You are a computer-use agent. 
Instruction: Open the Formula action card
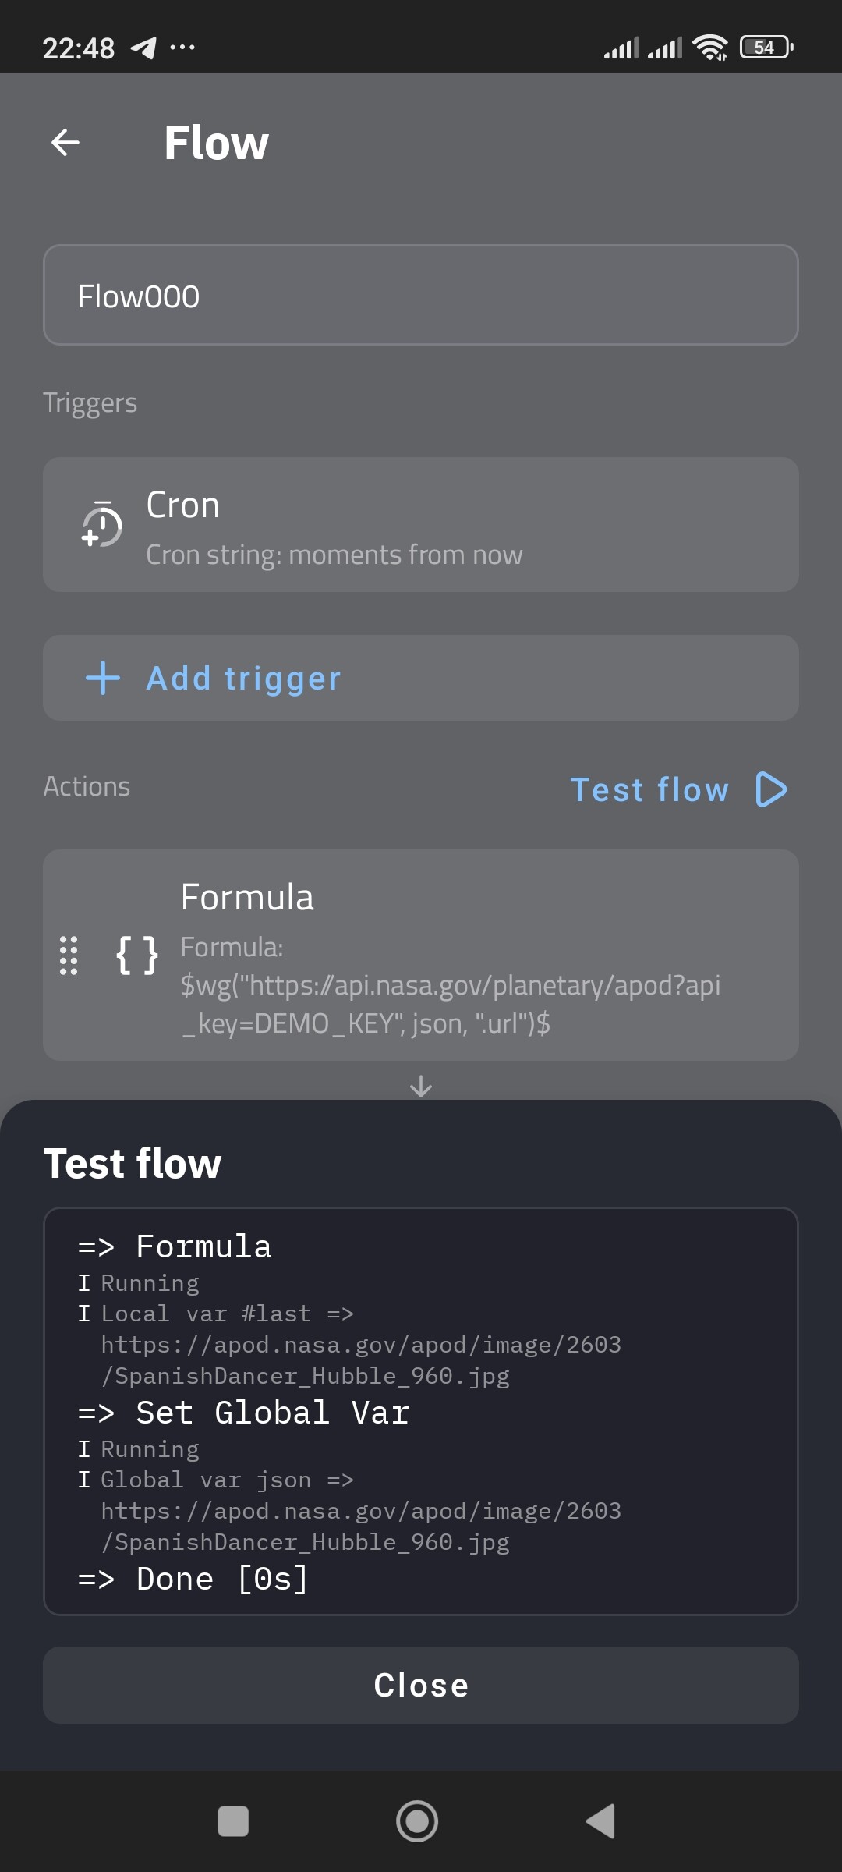tap(468, 955)
